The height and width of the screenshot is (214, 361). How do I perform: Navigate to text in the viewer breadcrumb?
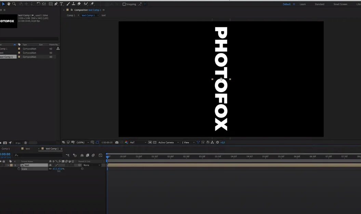click(x=104, y=15)
